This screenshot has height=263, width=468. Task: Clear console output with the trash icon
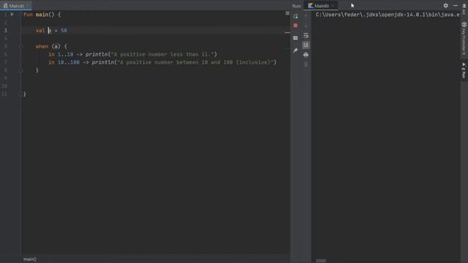pos(306,64)
